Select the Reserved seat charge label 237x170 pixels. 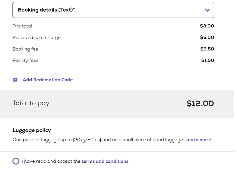(x=37, y=37)
